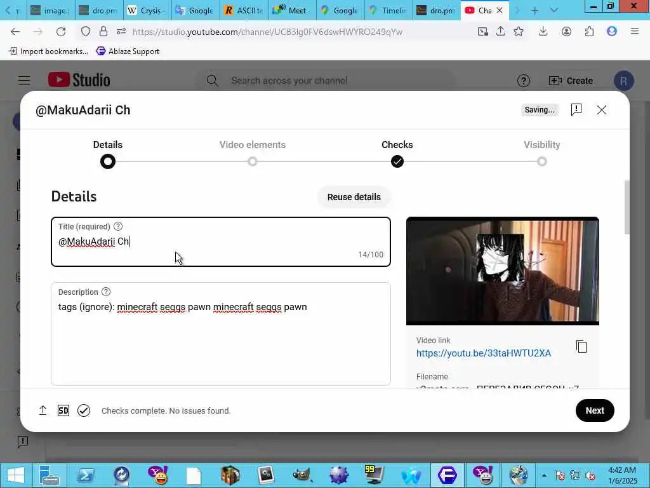
Task: Switch to the Meet browser tab
Action: (292, 10)
